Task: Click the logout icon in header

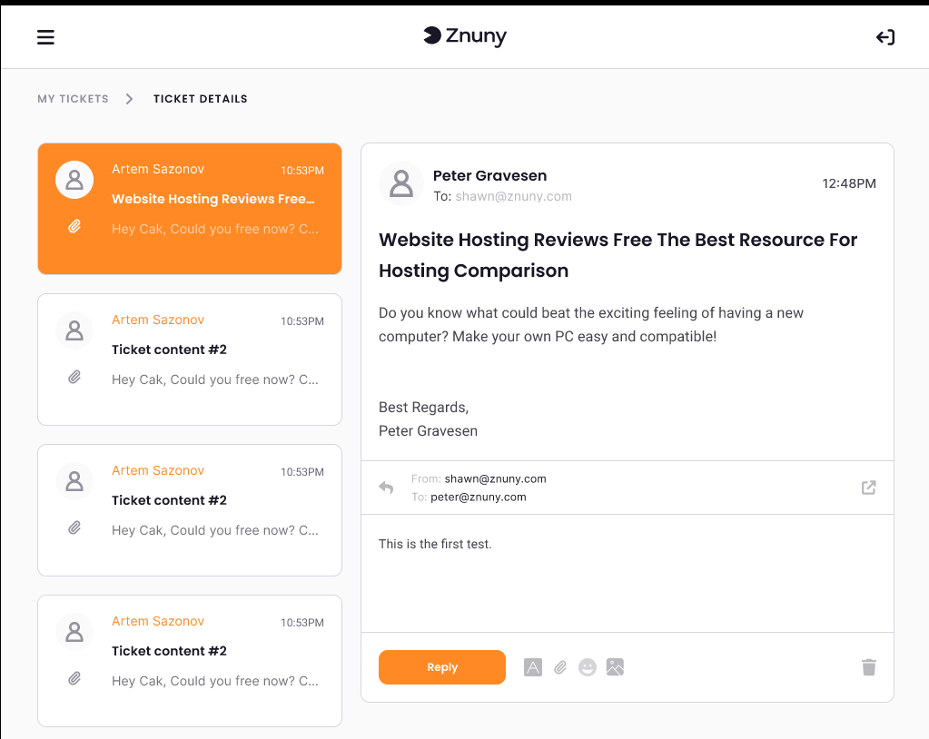Action: click(885, 37)
